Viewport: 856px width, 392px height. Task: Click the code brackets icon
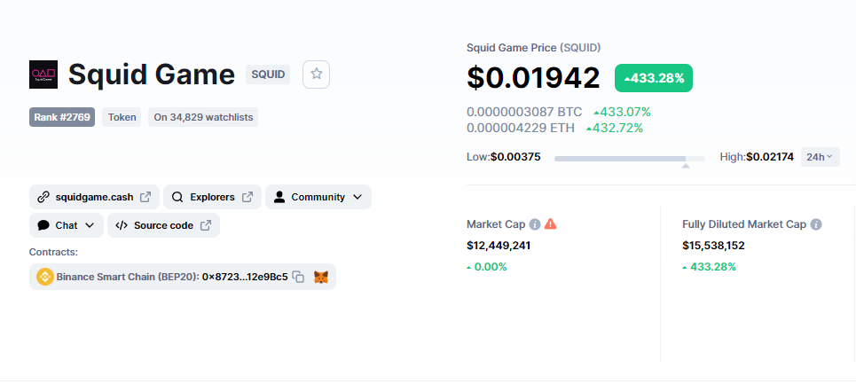pyautogui.click(x=122, y=225)
